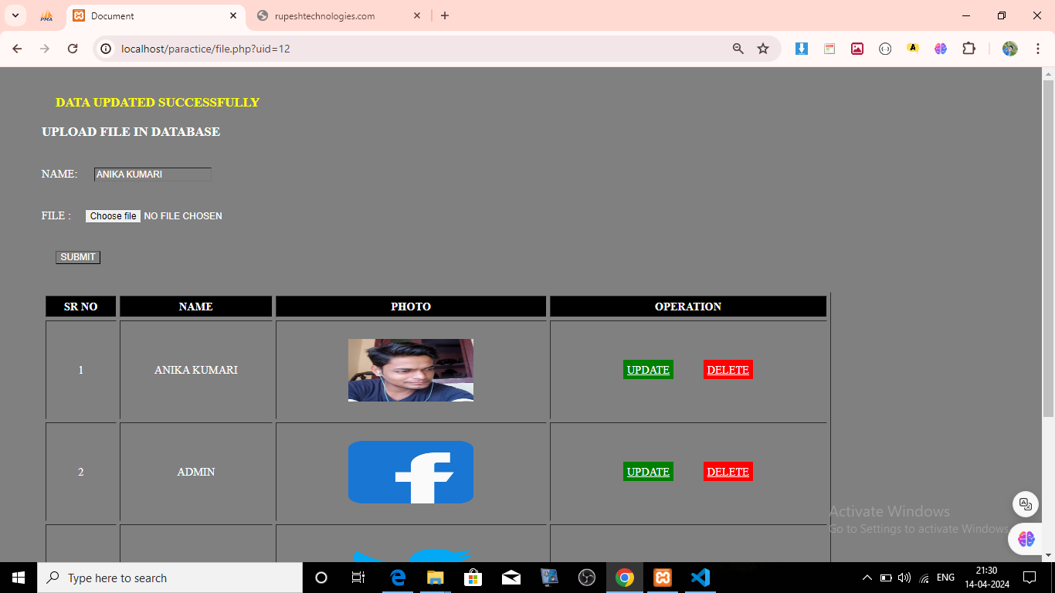
Task: Click the Choose file button
Action: click(113, 216)
